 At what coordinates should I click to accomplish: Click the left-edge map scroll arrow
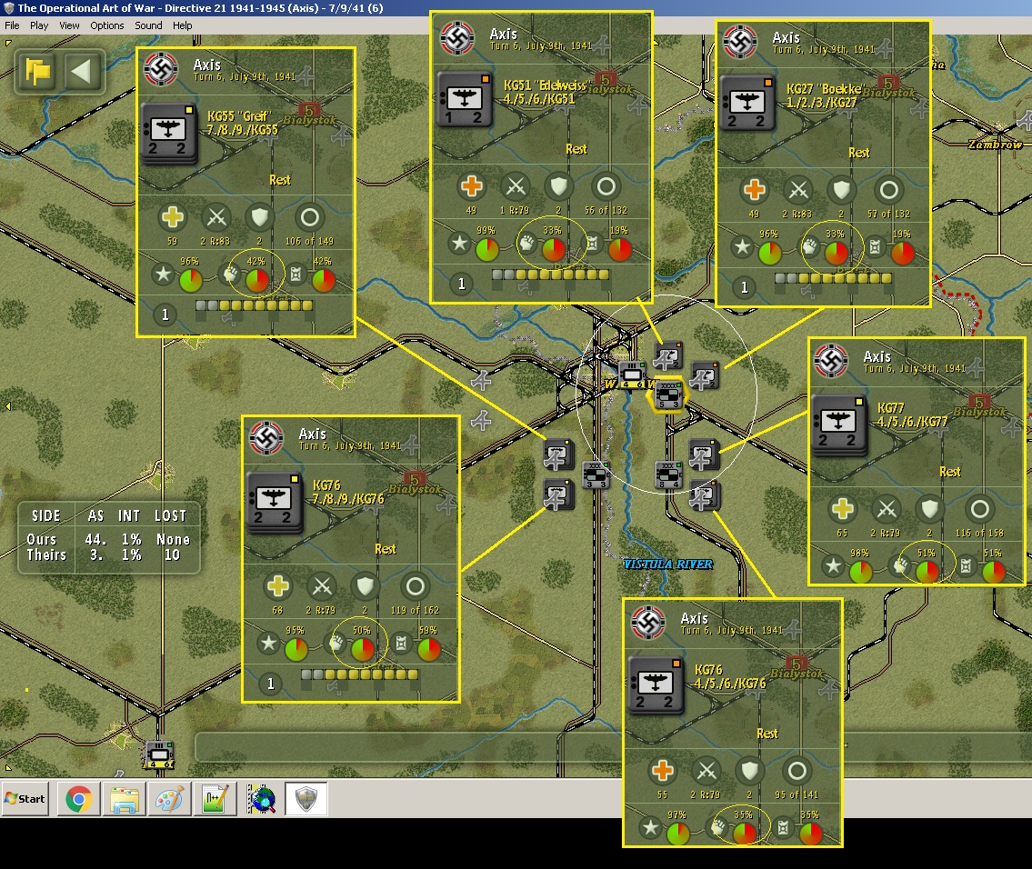coord(8,406)
